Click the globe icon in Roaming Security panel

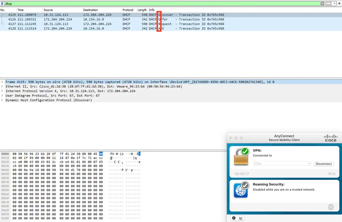[x=331, y=207]
